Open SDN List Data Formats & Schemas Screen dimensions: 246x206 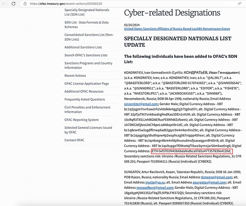pyautogui.click(x=86, y=24)
